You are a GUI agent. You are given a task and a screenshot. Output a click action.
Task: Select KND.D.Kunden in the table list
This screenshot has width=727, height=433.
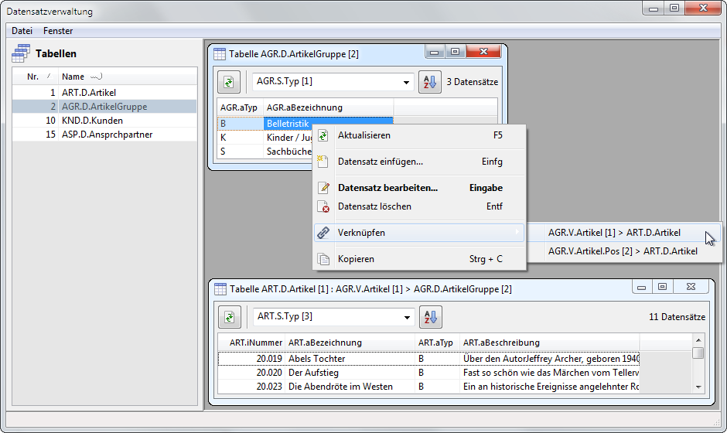coord(92,121)
